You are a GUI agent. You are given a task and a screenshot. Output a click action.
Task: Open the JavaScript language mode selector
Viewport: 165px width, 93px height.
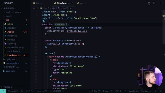click(134, 91)
